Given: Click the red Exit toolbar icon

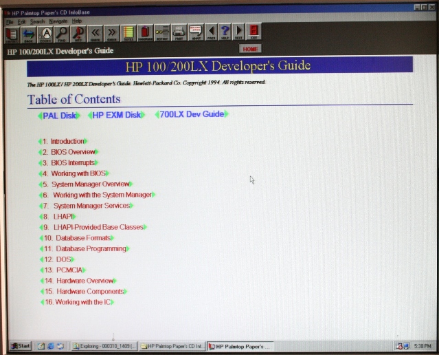Looking at the screenshot, I should (254, 31).
